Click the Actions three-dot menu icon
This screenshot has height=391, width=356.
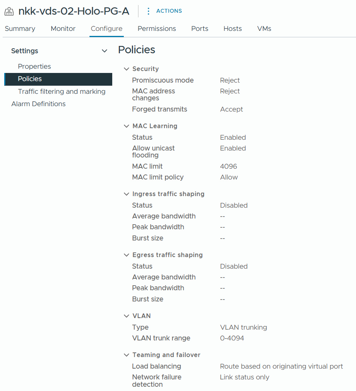pos(148,11)
